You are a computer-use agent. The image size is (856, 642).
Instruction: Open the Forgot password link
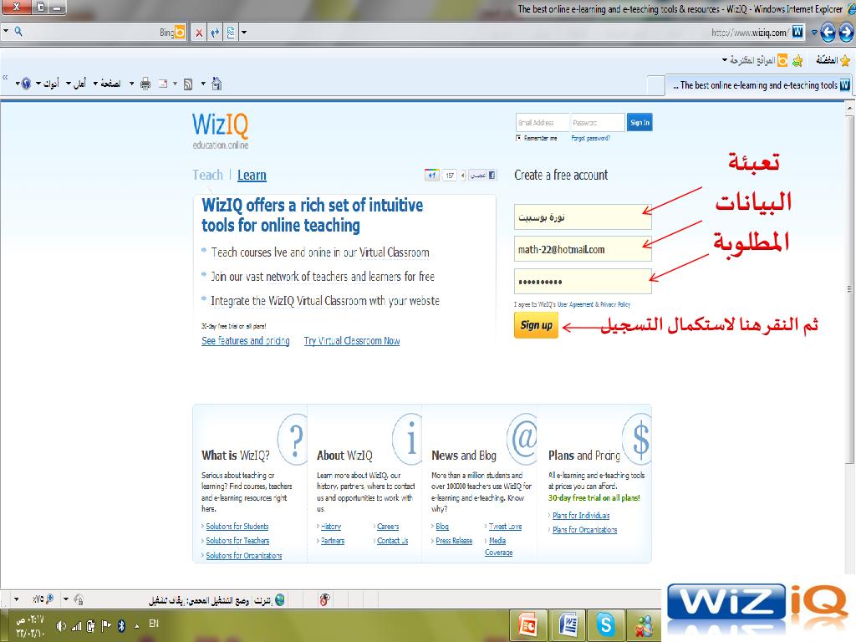tap(591, 138)
